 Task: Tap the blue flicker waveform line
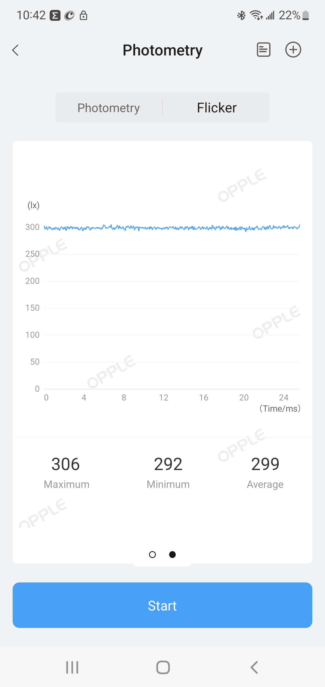click(172, 228)
